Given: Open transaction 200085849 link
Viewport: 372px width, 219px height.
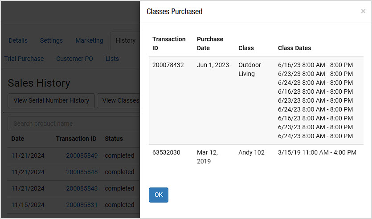Looking at the screenshot, I should coord(82,155).
